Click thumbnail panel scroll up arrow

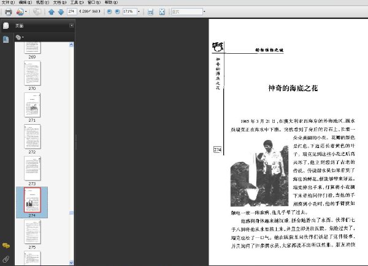pos(71,45)
